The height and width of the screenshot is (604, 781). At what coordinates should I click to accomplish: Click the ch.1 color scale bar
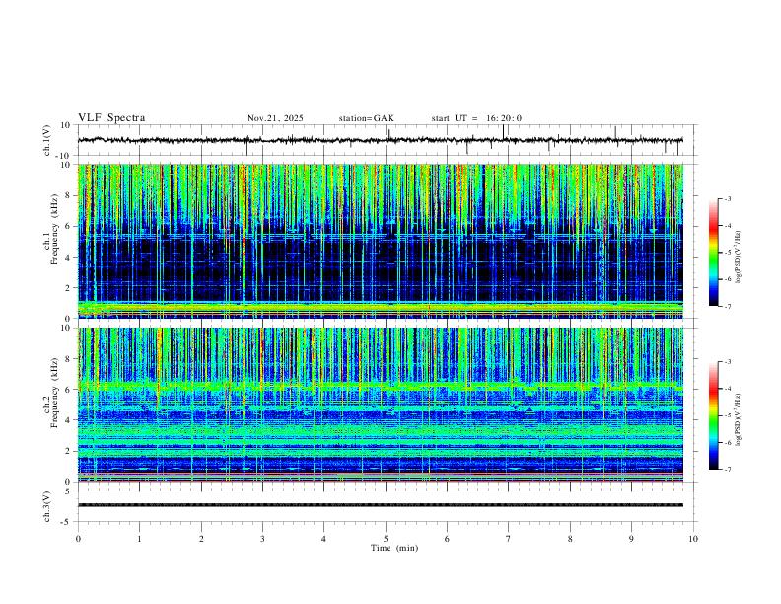pos(714,253)
